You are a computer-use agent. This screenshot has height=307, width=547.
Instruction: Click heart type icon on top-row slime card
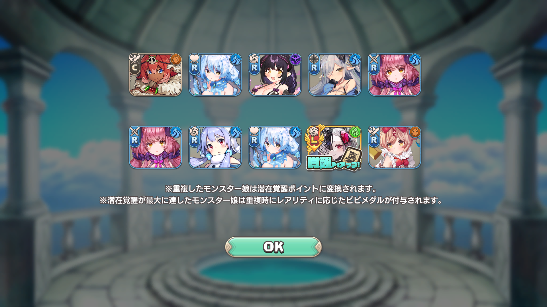[x=194, y=59]
